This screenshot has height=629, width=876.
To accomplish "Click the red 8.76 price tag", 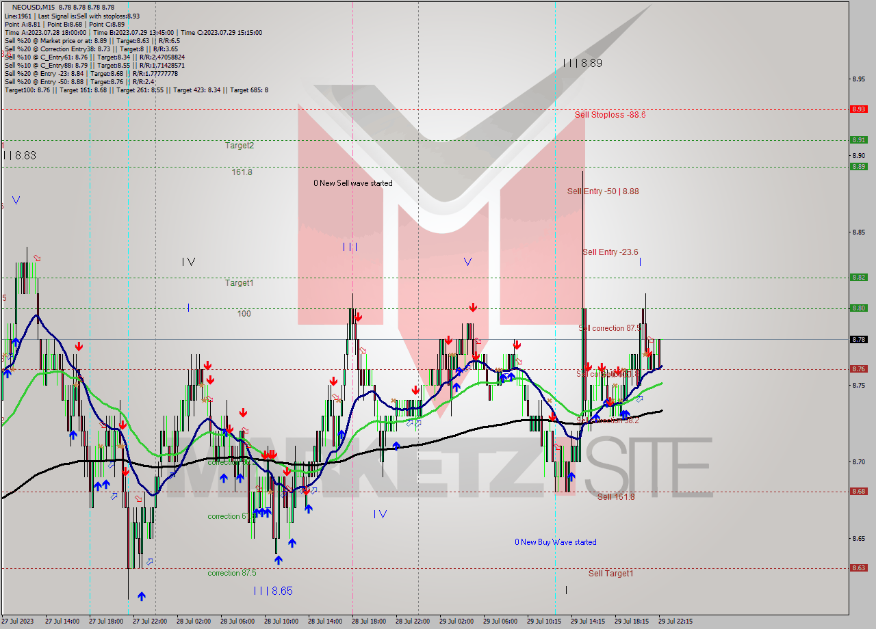I will 858,369.
